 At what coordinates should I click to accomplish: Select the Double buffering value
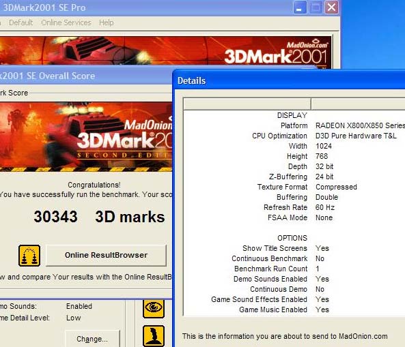coord(326,197)
